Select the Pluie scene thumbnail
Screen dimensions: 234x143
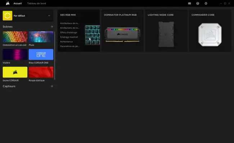coord(41,37)
